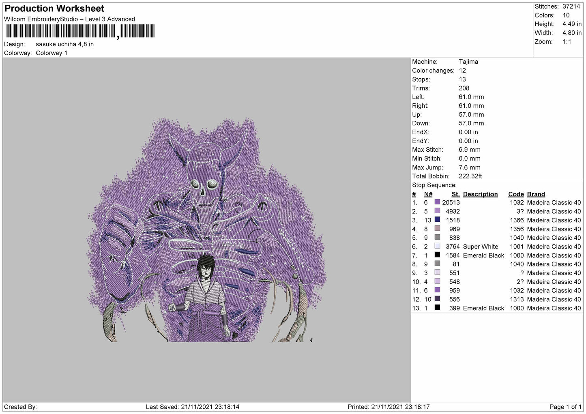This screenshot has width=586, height=414.
Task: Click the dark purple swatch for stop 12
Action: [437, 299]
